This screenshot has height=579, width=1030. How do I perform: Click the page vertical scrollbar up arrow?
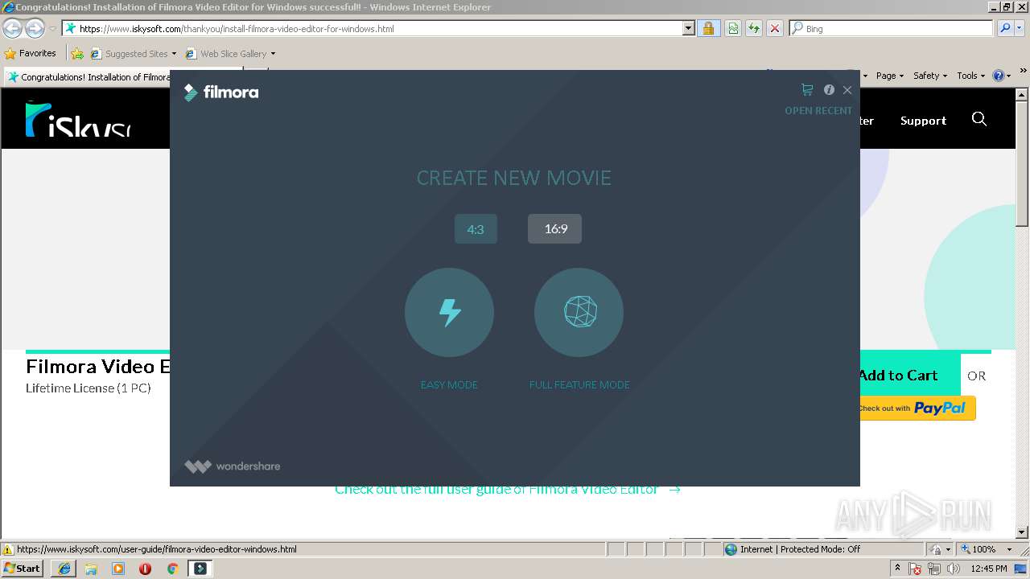1023,95
